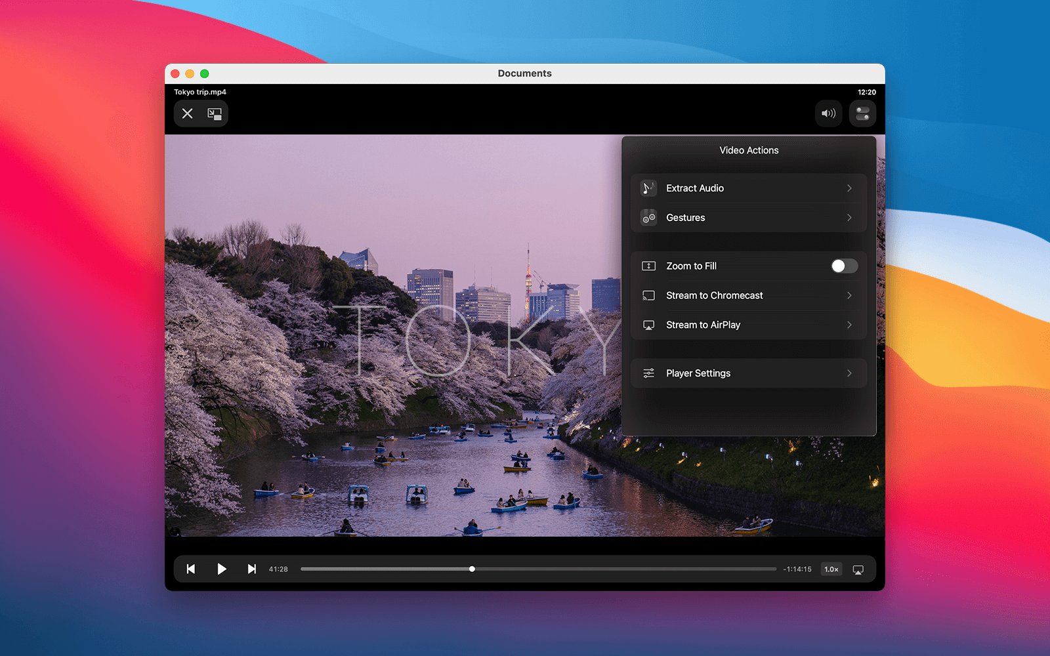
Task: Skip to the previous track
Action: [191, 569]
